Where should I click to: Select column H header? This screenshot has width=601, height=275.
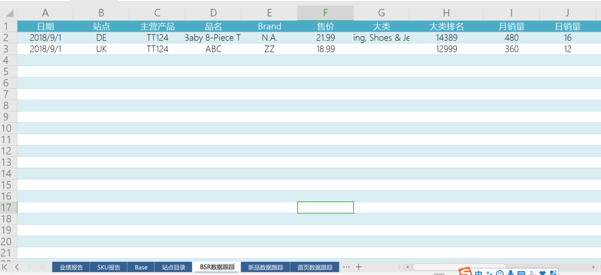(446, 13)
